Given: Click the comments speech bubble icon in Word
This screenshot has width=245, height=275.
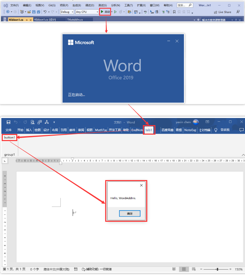Looking at the screenshot, I should click(242, 130).
